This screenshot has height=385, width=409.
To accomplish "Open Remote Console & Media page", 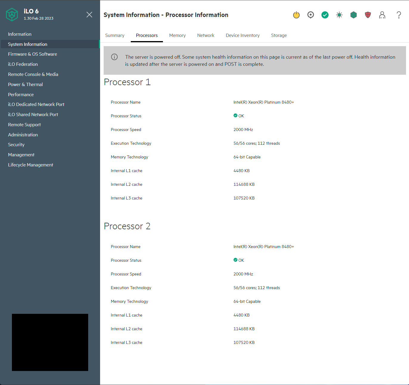I will point(33,74).
